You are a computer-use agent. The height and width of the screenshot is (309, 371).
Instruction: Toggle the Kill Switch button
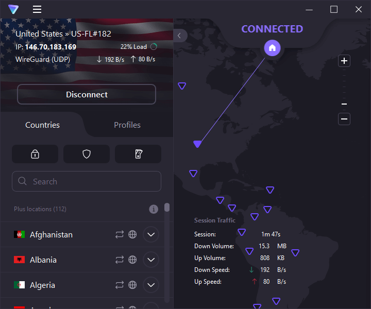(x=138, y=154)
